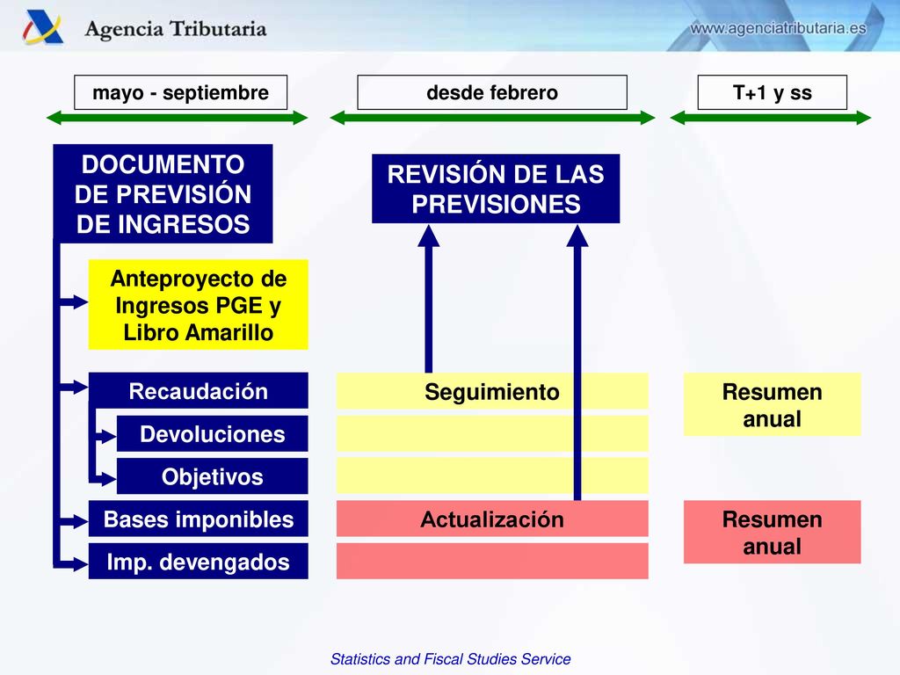Select the 'Bases imponibles' box

(198, 519)
